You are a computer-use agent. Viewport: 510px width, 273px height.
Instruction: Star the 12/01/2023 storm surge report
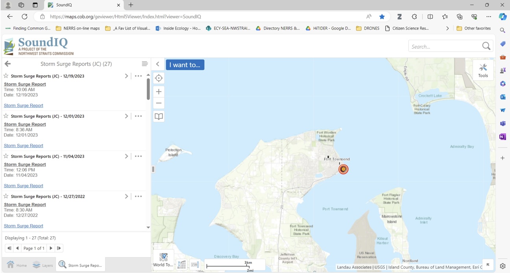coord(6,116)
